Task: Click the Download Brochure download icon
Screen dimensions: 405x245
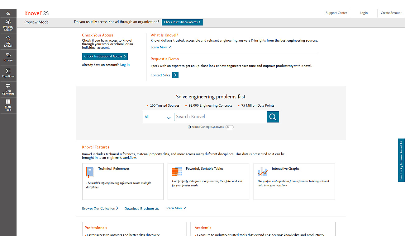Action: click(157, 208)
